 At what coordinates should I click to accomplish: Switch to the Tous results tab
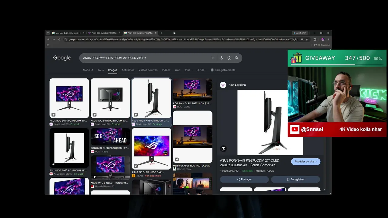coord(101,70)
